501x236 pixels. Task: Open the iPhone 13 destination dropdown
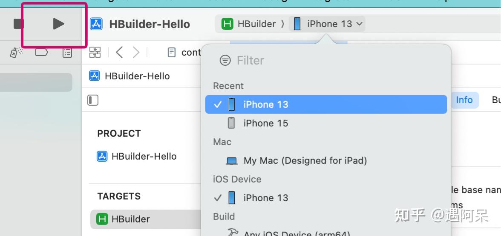pos(328,24)
